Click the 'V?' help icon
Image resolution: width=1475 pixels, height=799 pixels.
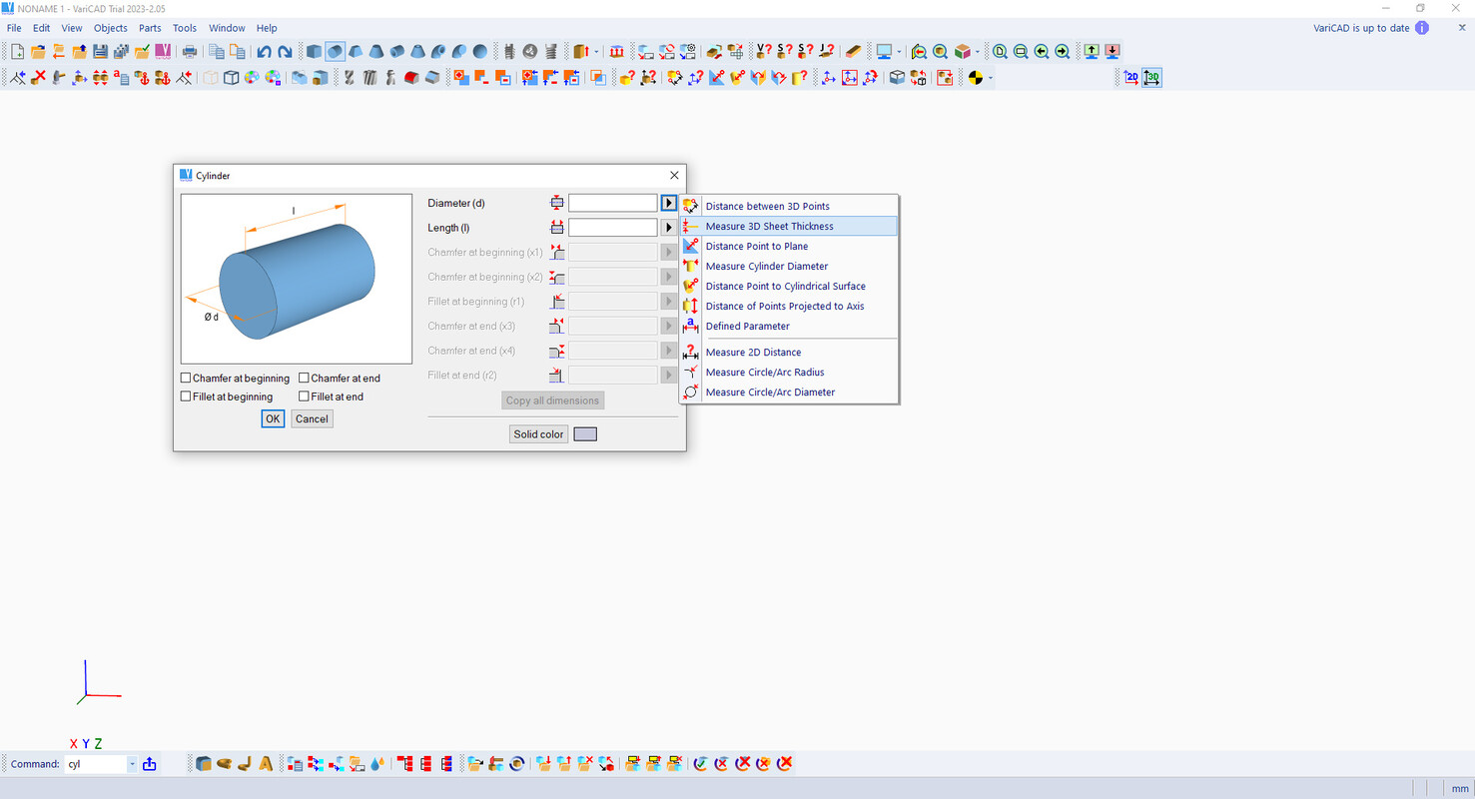pyautogui.click(x=764, y=52)
